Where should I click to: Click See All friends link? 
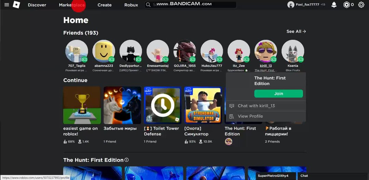pos(296,31)
